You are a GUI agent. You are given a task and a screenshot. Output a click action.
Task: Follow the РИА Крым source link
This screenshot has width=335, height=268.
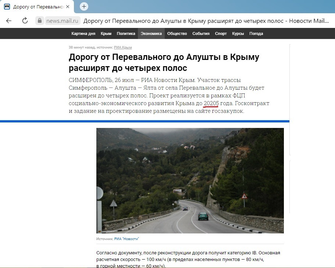click(123, 47)
